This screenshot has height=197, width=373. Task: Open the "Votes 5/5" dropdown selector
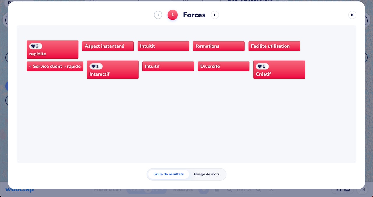pos(146,189)
